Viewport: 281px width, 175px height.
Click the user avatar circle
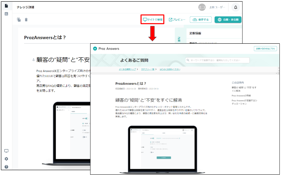coord(202,7)
